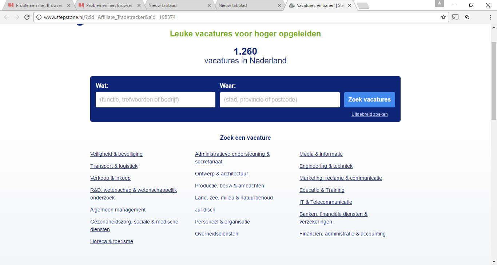Open Media & informatie category

(321, 154)
